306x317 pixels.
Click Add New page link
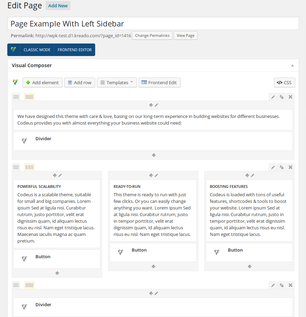58,6
